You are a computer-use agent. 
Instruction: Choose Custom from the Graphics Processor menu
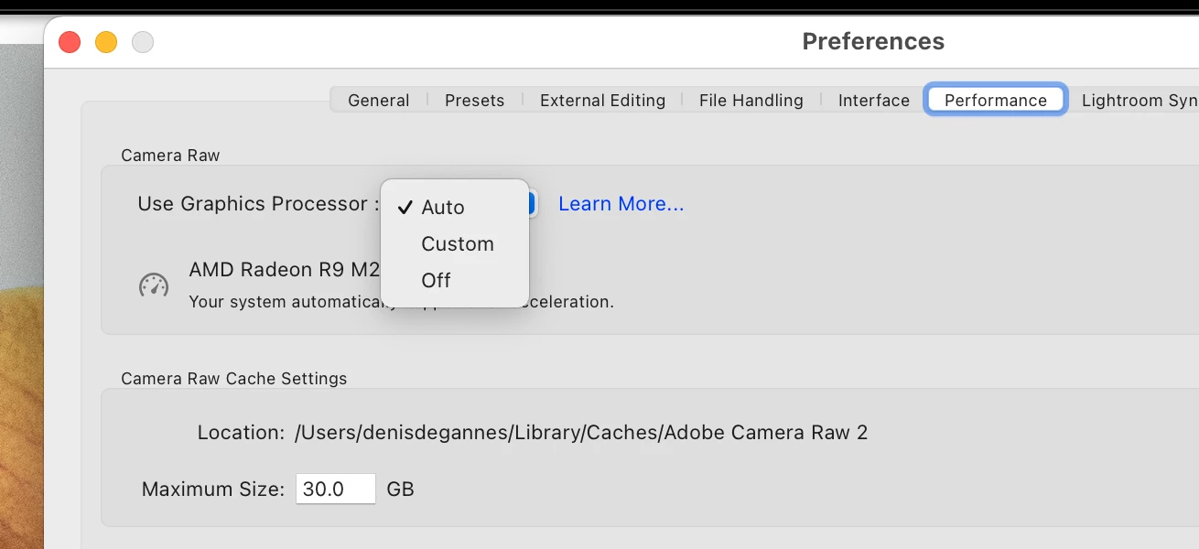pyautogui.click(x=457, y=244)
